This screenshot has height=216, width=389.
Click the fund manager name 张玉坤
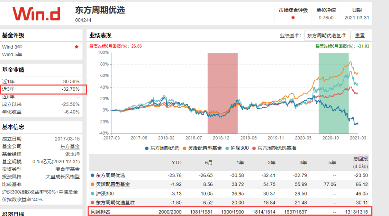[x=72, y=154]
